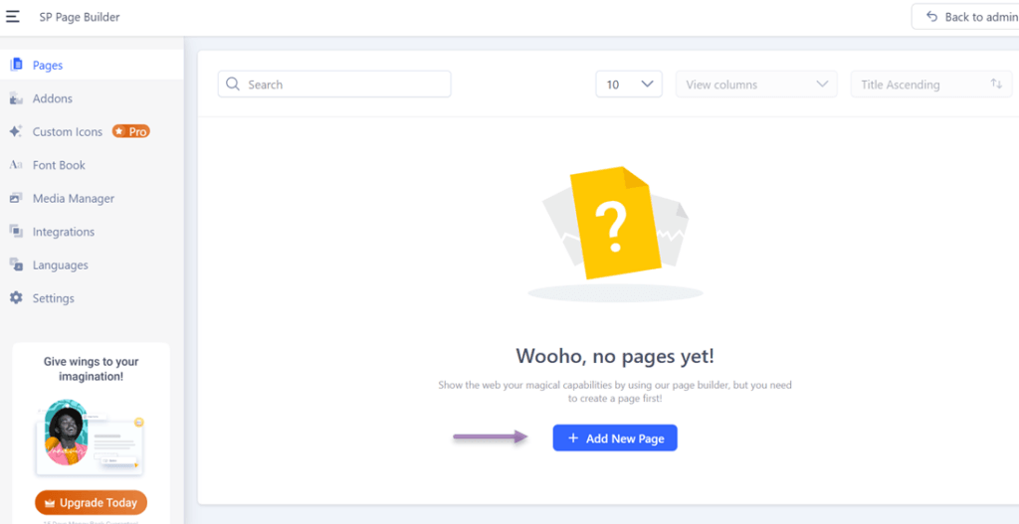This screenshot has height=524, width=1019.
Task: Click the Upgrade Today button
Action: 91,503
